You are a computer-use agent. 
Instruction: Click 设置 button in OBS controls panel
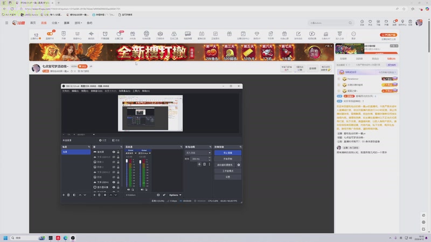227,177
